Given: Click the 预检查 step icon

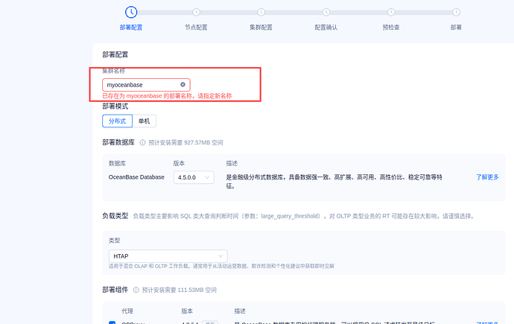Looking at the screenshot, I should [391, 12].
